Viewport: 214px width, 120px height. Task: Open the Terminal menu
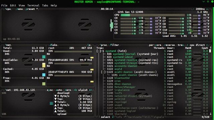pos(33,5)
